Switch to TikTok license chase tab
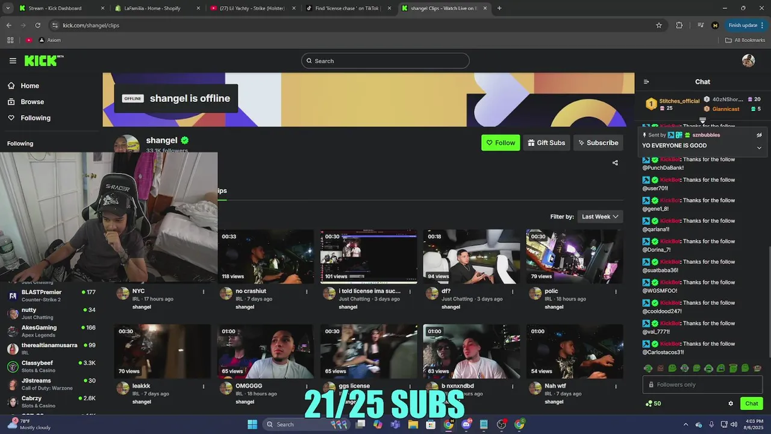771x434 pixels. tap(348, 8)
